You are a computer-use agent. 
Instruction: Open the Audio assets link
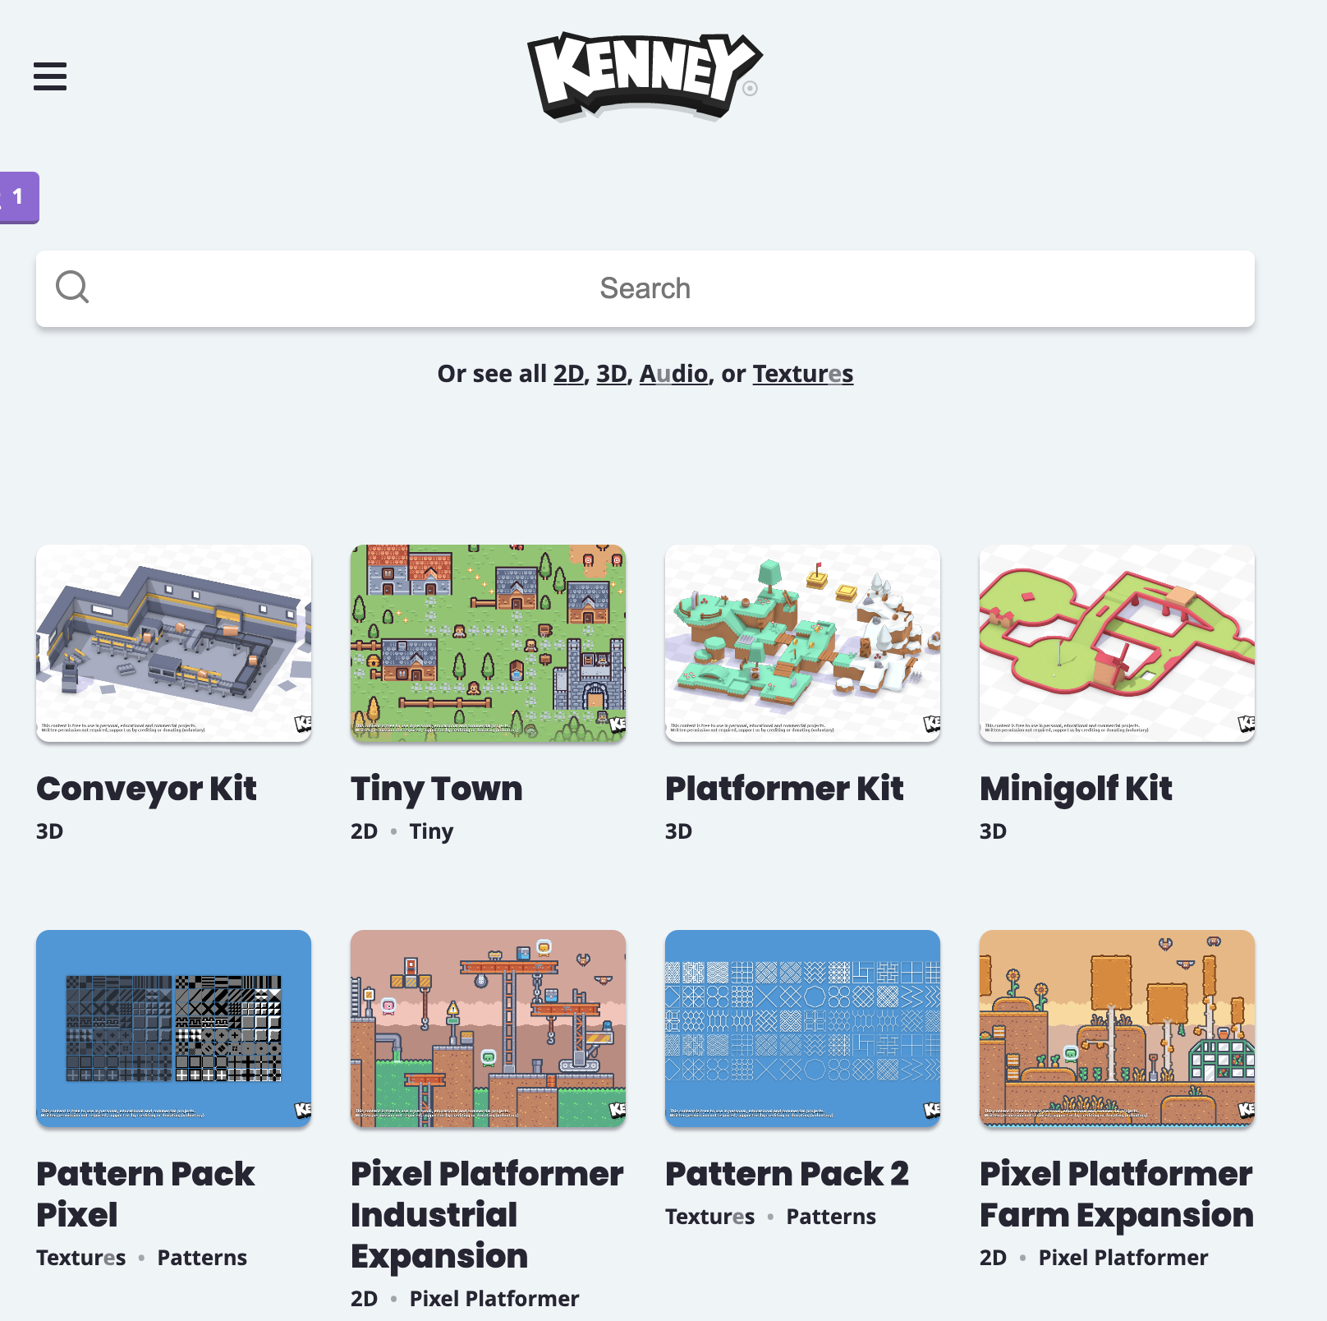coord(673,374)
